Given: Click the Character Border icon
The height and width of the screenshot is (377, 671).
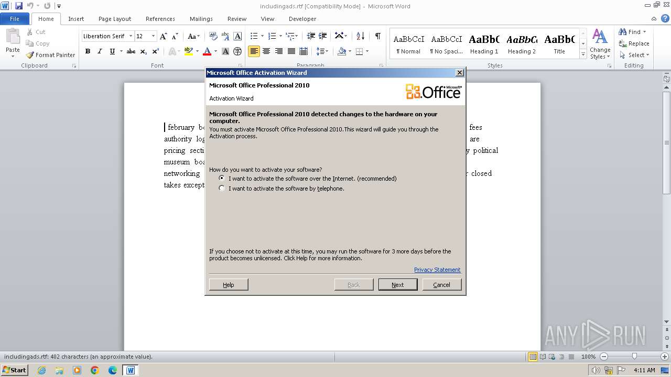Looking at the screenshot, I should point(237,36).
